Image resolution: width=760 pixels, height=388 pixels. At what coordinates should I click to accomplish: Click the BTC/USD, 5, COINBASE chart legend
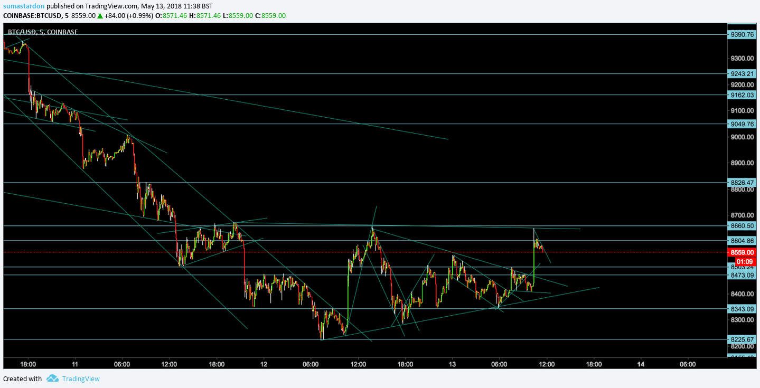click(x=43, y=32)
